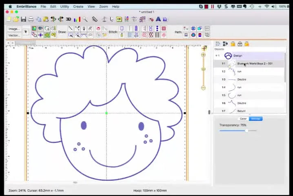Screen dimensions: 293x196
Task: Open the View menu
Action: pyautogui.click(x=91, y=7)
